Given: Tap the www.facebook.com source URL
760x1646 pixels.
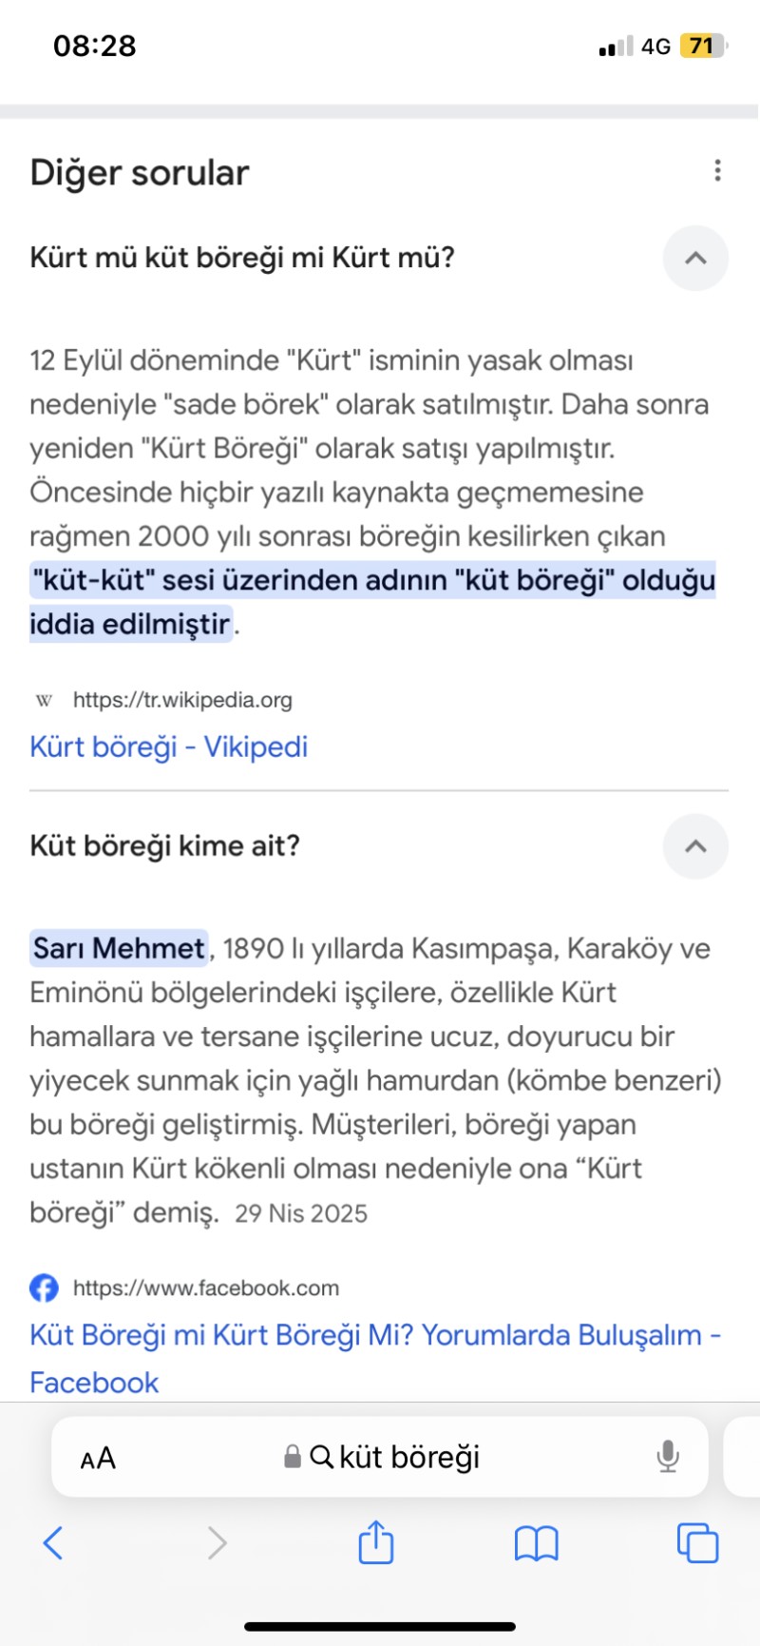Looking at the screenshot, I should pyautogui.click(x=205, y=1288).
